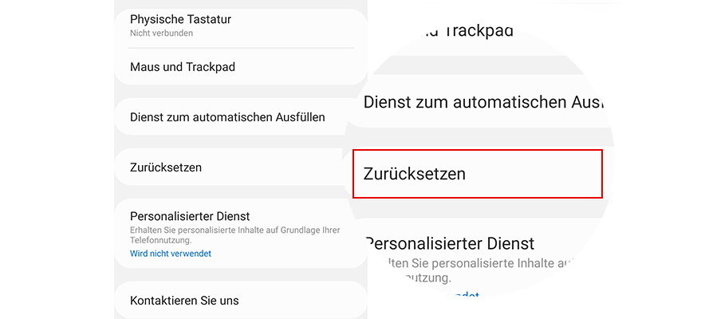The image size is (701, 319).
Task: Follow the blue 'Wird nicht verwendet' link
Action: pos(170,254)
